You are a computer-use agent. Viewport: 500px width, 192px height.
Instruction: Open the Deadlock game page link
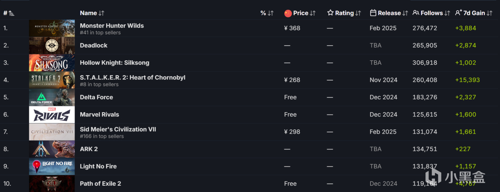pos(94,46)
